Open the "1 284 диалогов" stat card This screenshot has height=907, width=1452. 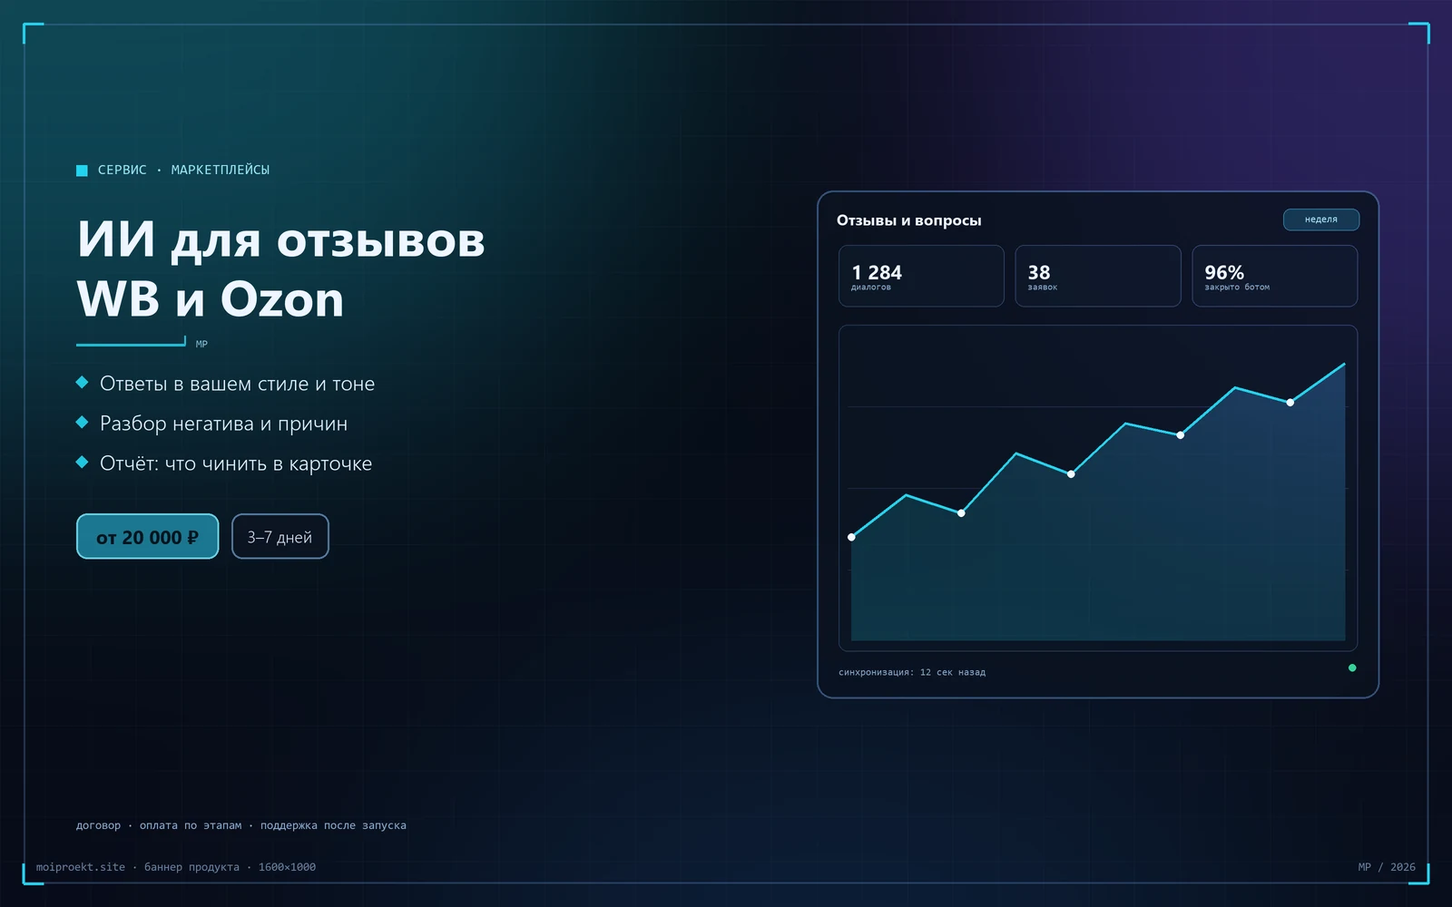[921, 276]
